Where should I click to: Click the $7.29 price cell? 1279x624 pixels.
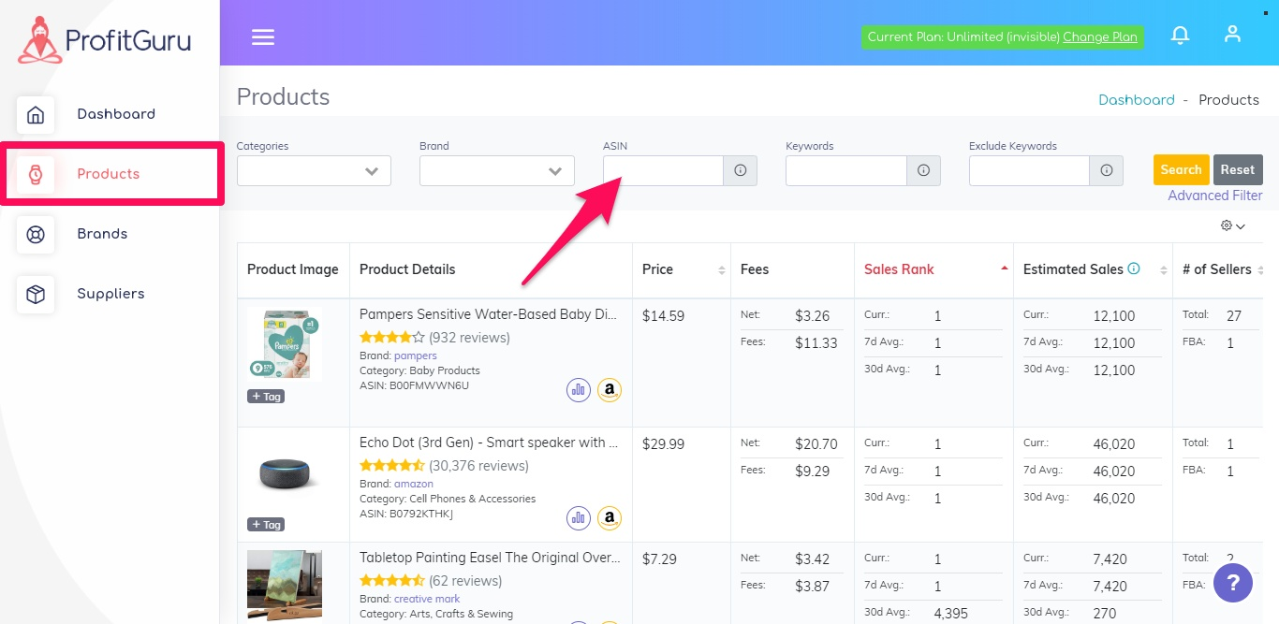tap(659, 559)
